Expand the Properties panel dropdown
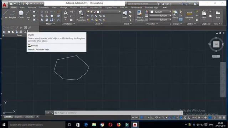Viewport: 228px width, 128px height. [x=152, y=24]
